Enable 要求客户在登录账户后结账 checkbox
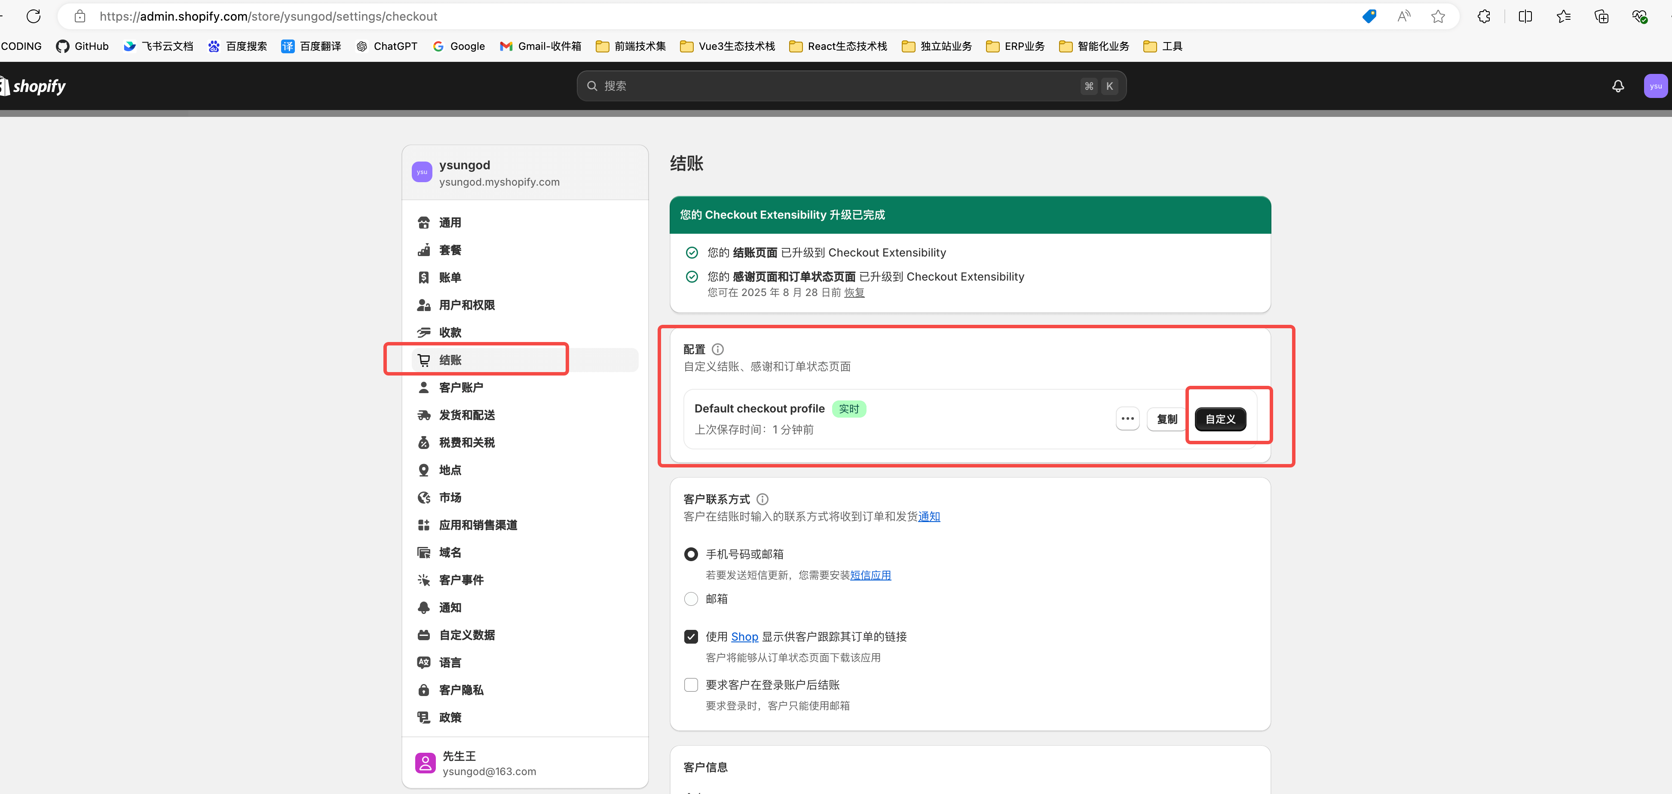Screen dimensions: 1672x794 [691, 685]
